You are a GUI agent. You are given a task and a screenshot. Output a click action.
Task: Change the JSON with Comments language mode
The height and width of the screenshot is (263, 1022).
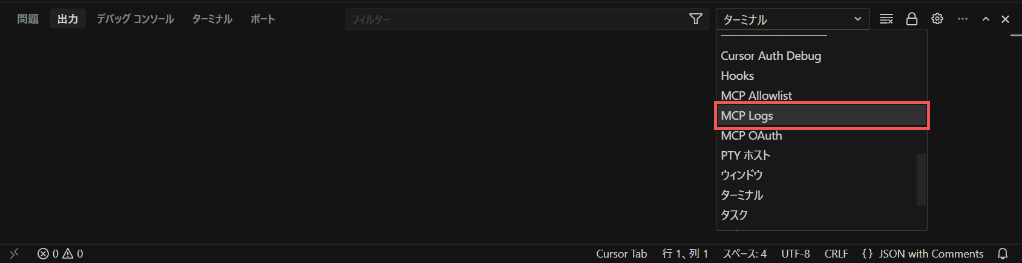pyautogui.click(x=931, y=254)
